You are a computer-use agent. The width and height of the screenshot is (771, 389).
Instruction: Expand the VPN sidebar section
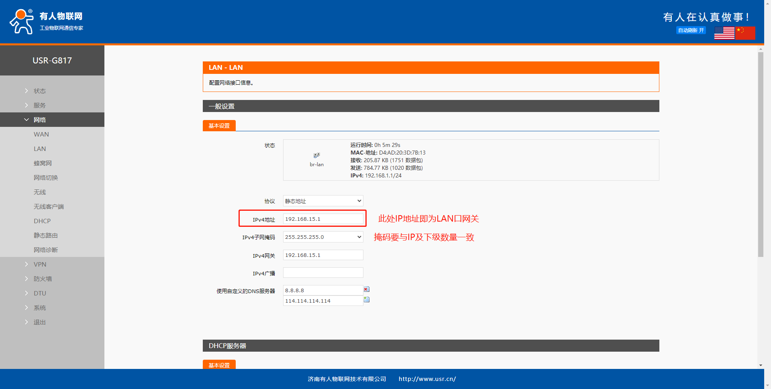40,265
